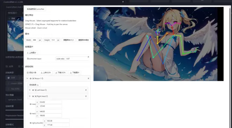The image size is (232, 128).
Task: Select background 单张图片 single image tab
Action: click(13, 13)
